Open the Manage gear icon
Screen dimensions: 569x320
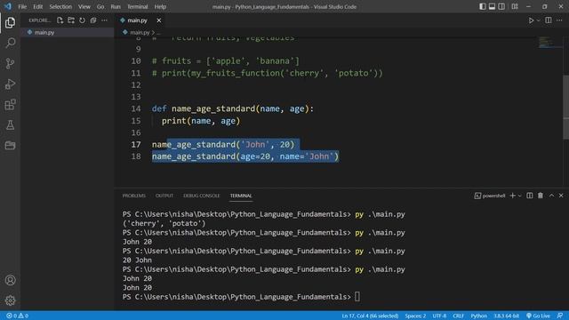(x=10, y=300)
